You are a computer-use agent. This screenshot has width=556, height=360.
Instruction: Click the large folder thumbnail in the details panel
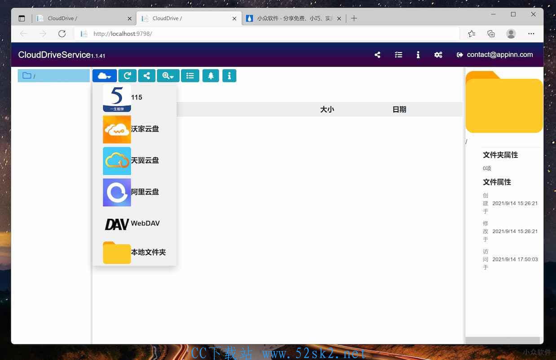(504, 102)
